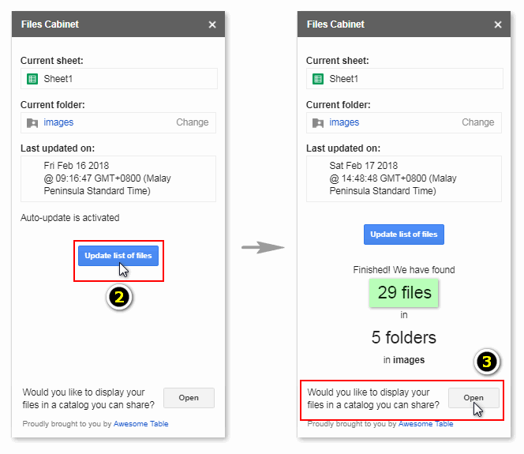
Task: Click step 2 numbered marker
Action: [x=118, y=298]
